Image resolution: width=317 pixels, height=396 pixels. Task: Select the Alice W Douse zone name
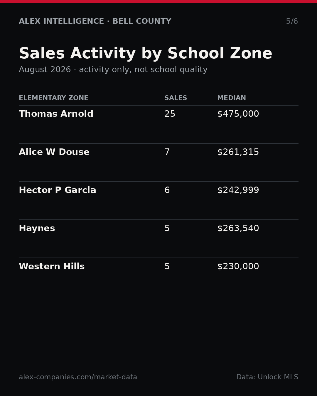pyautogui.click(x=54, y=152)
